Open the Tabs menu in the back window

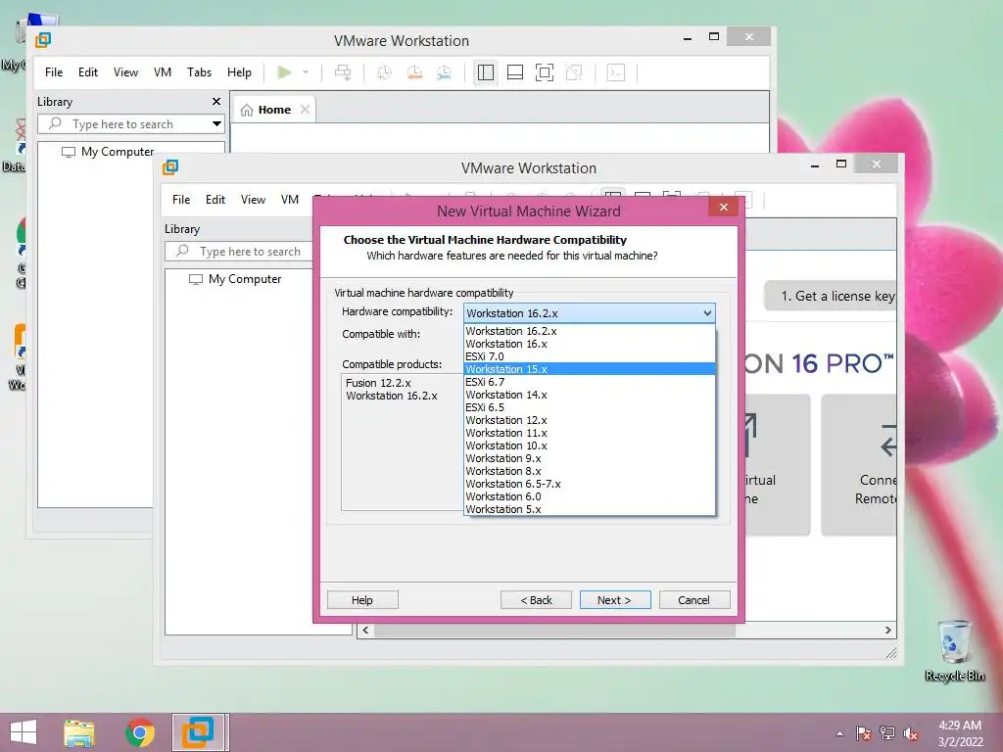coord(199,72)
